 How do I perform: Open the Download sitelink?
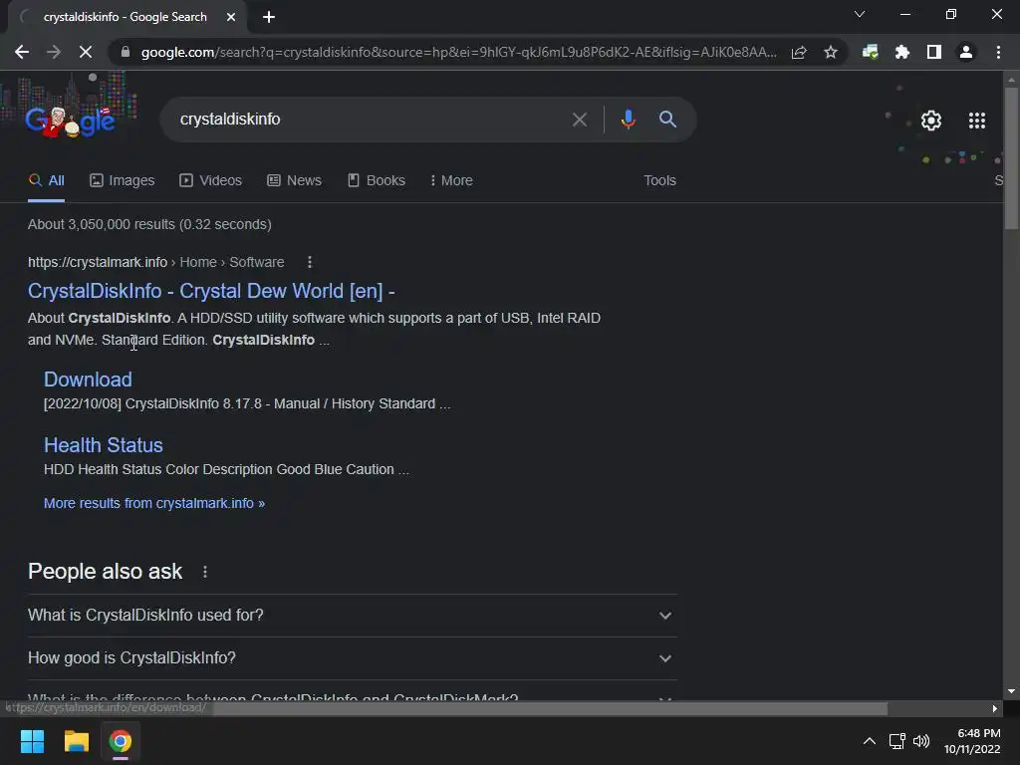pos(88,380)
